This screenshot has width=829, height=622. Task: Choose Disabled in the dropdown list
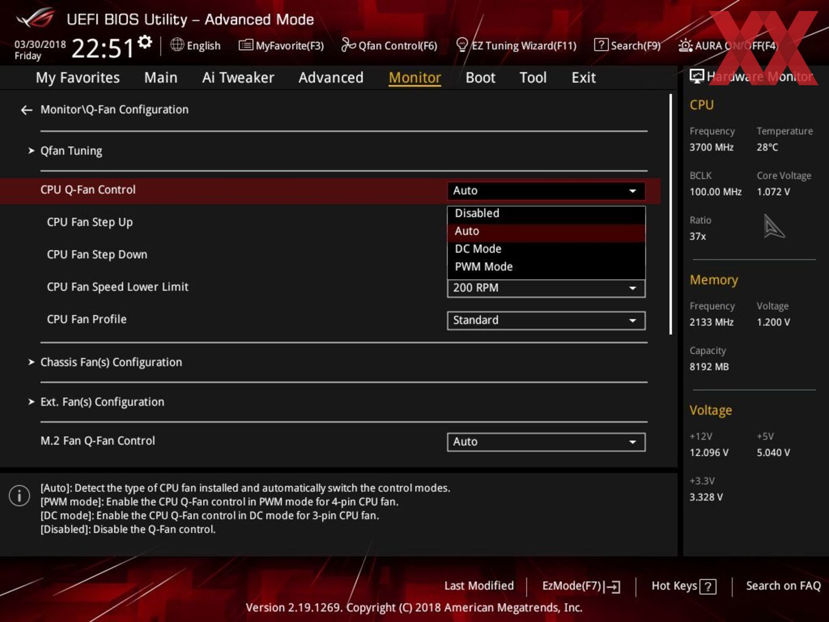(546, 213)
